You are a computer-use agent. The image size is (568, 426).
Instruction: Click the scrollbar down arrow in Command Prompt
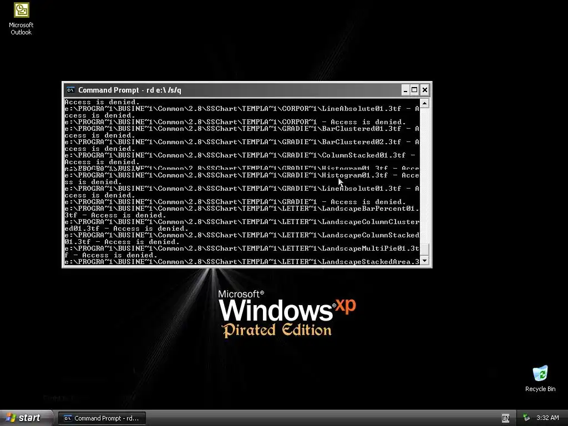click(424, 261)
